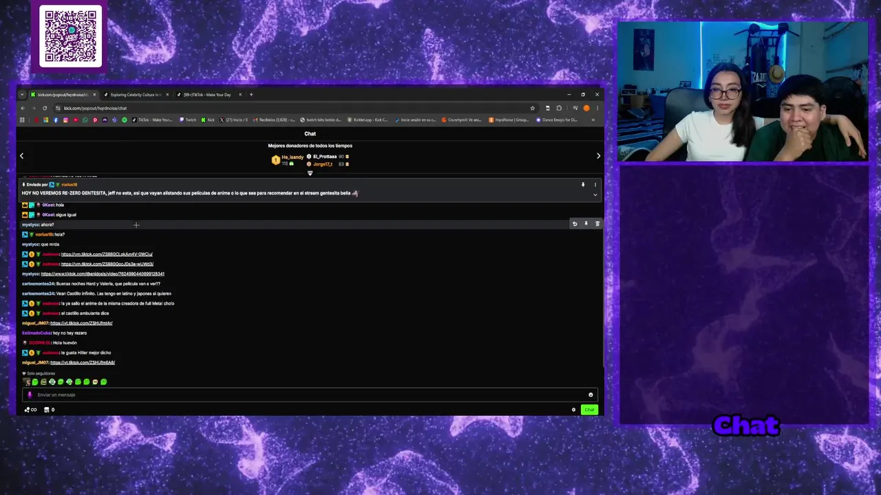Open the emoji picker in message box
881x495 pixels.
[x=591, y=395]
